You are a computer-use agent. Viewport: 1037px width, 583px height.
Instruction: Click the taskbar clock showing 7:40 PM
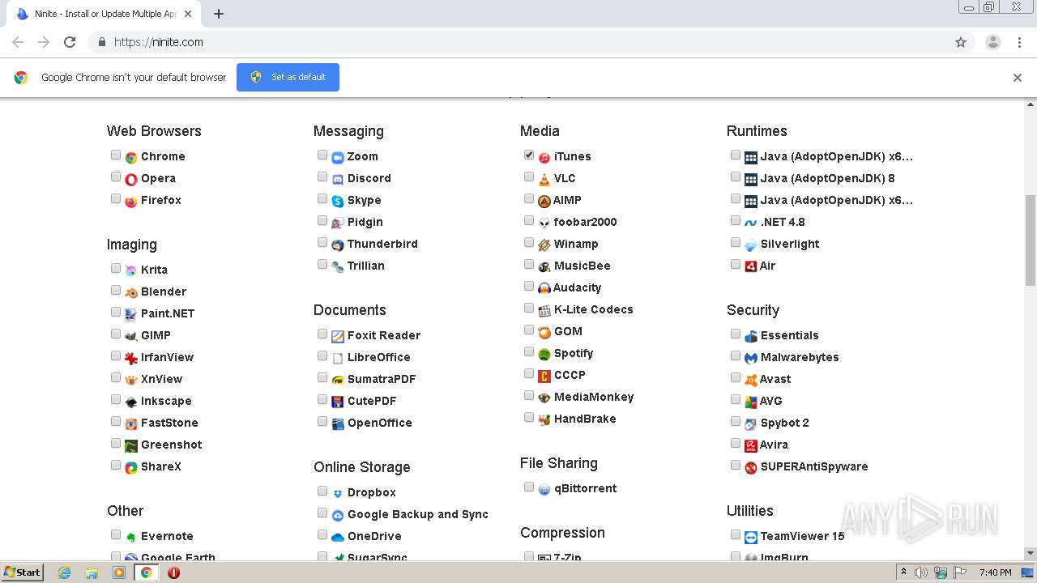tap(995, 572)
